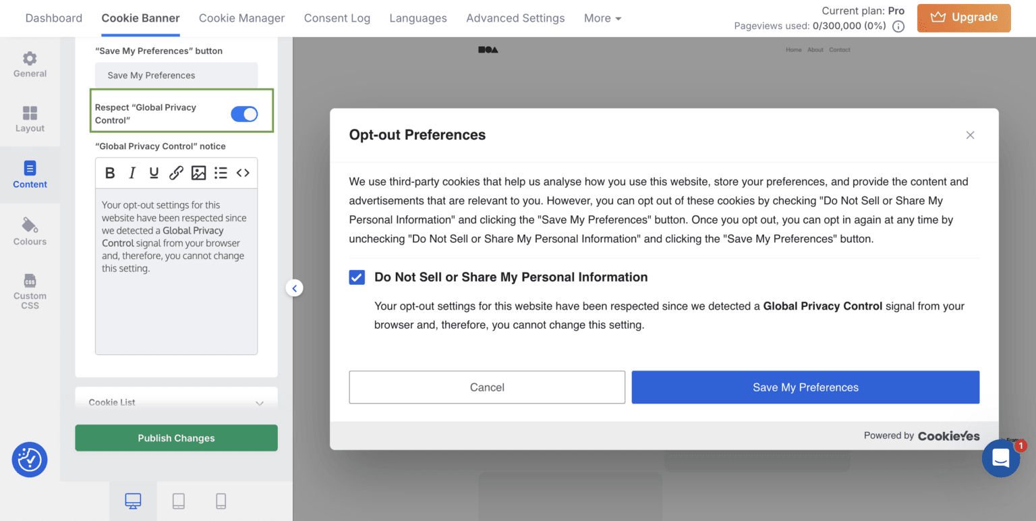The width and height of the screenshot is (1036, 521).
Task: Expand the Cookie List section
Action: [177, 402]
